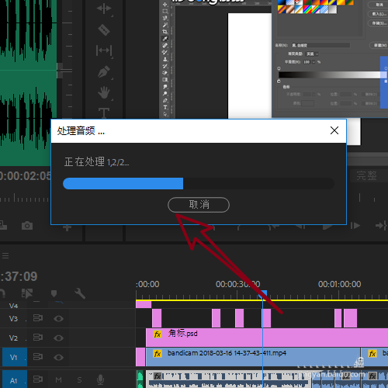Click the V3 track label
This screenshot has width=388, height=388.
tap(13, 318)
